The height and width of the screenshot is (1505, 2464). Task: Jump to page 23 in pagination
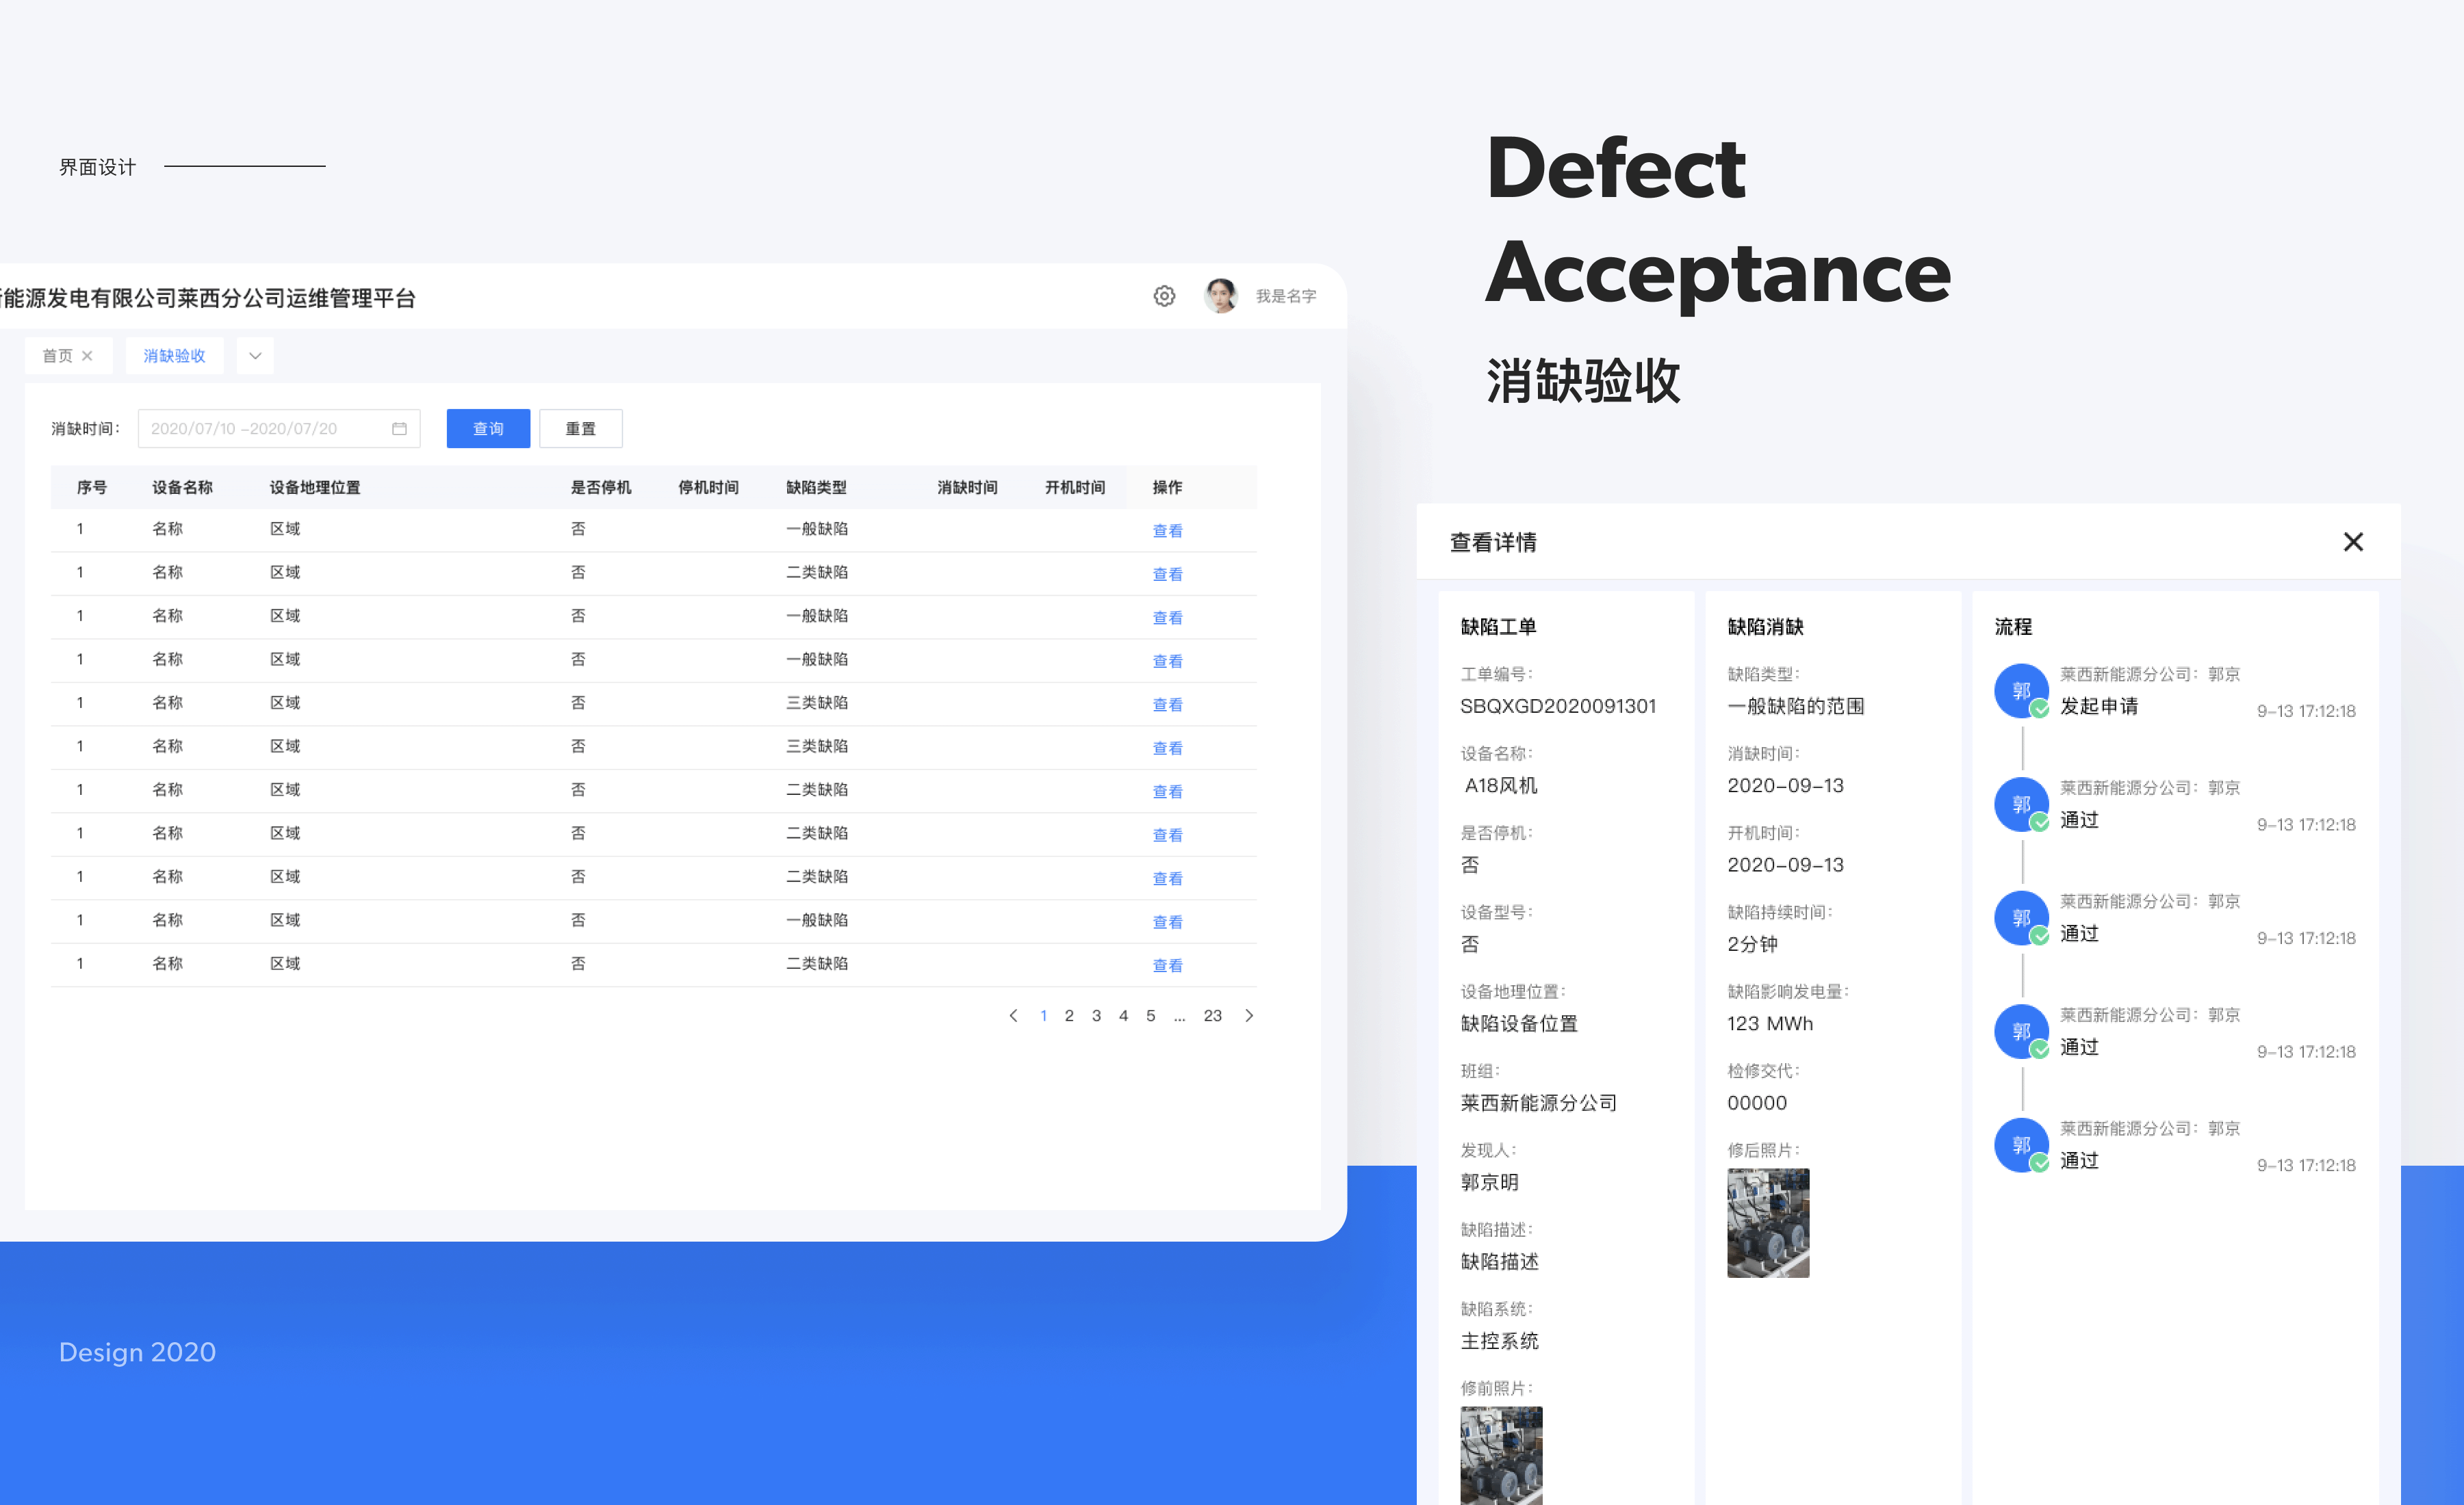[1212, 1015]
